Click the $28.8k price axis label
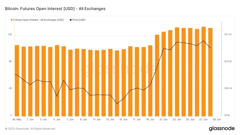The height and width of the screenshot is (135, 240). 228,61
